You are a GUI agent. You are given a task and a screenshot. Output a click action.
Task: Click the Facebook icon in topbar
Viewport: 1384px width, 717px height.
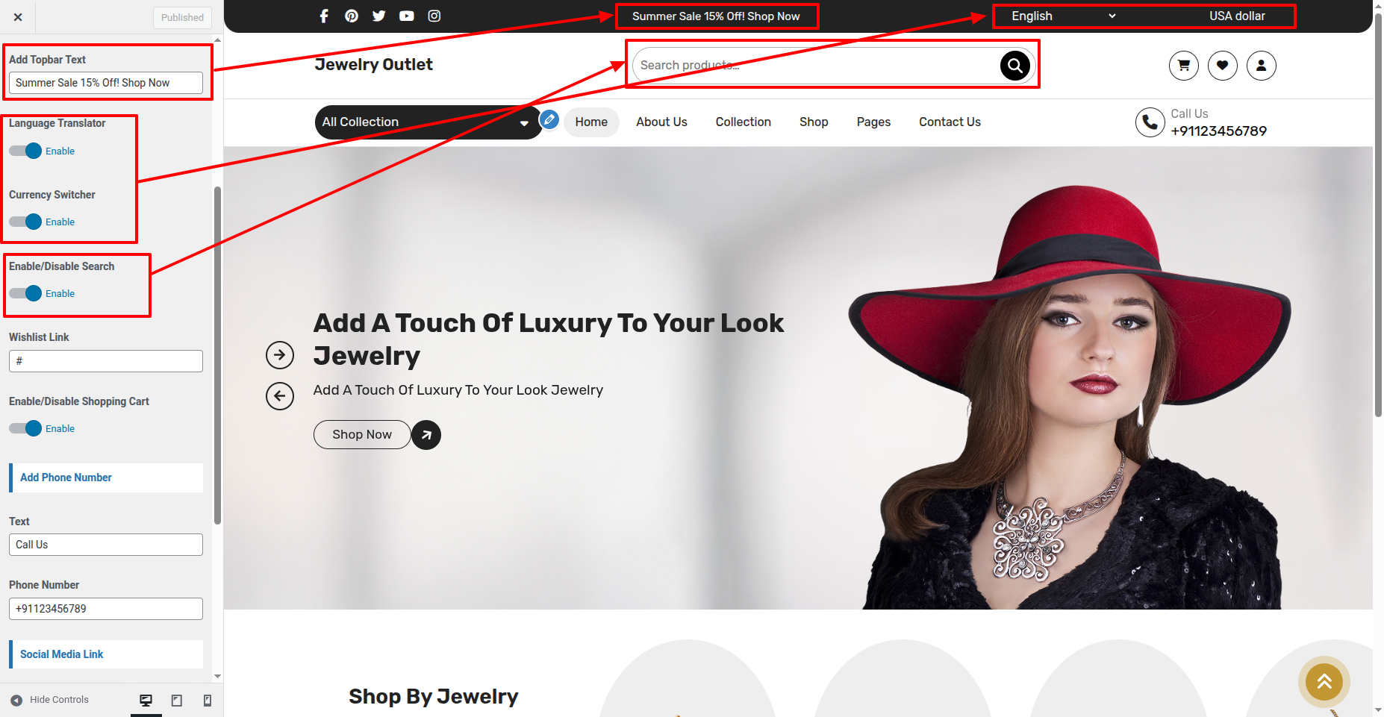click(x=324, y=16)
